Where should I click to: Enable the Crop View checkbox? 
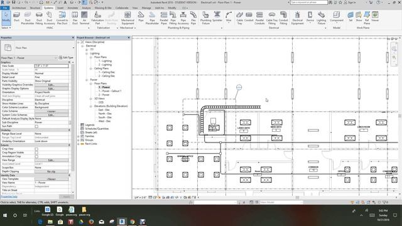36,149
